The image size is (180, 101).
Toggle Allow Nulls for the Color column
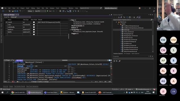[x=34, y=25]
